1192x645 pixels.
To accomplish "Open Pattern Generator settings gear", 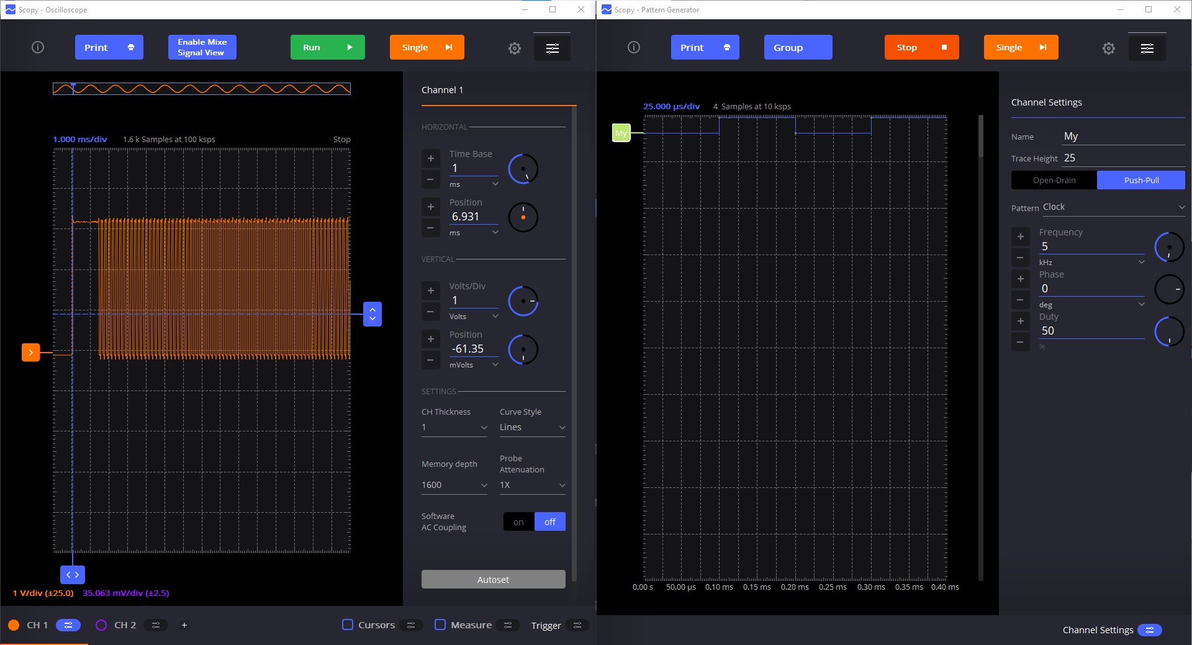I will tap(1109, 48).
